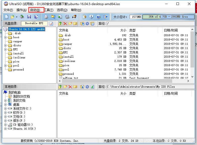Click the Bootable EFI indicator box
The image size is (197, 145).
click(x=34, y=23)
